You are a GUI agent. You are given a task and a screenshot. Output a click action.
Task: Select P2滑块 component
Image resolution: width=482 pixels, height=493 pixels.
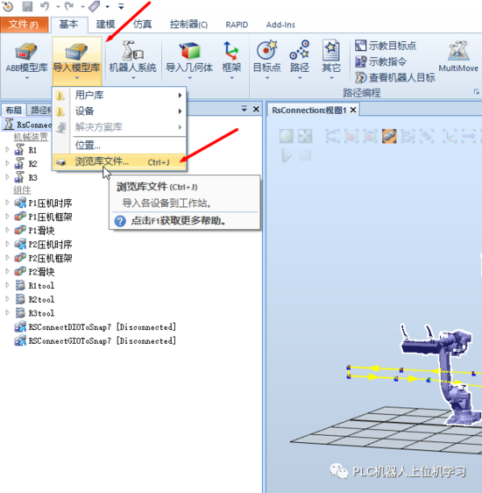34,272
